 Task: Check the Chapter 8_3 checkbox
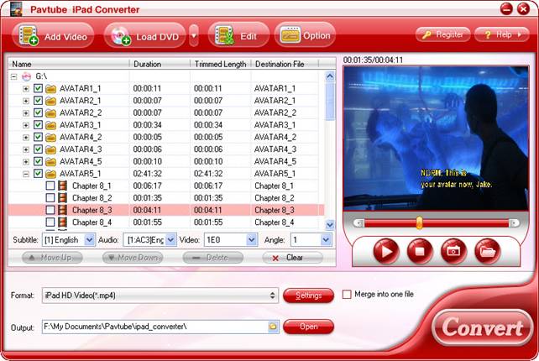point(50,210)
